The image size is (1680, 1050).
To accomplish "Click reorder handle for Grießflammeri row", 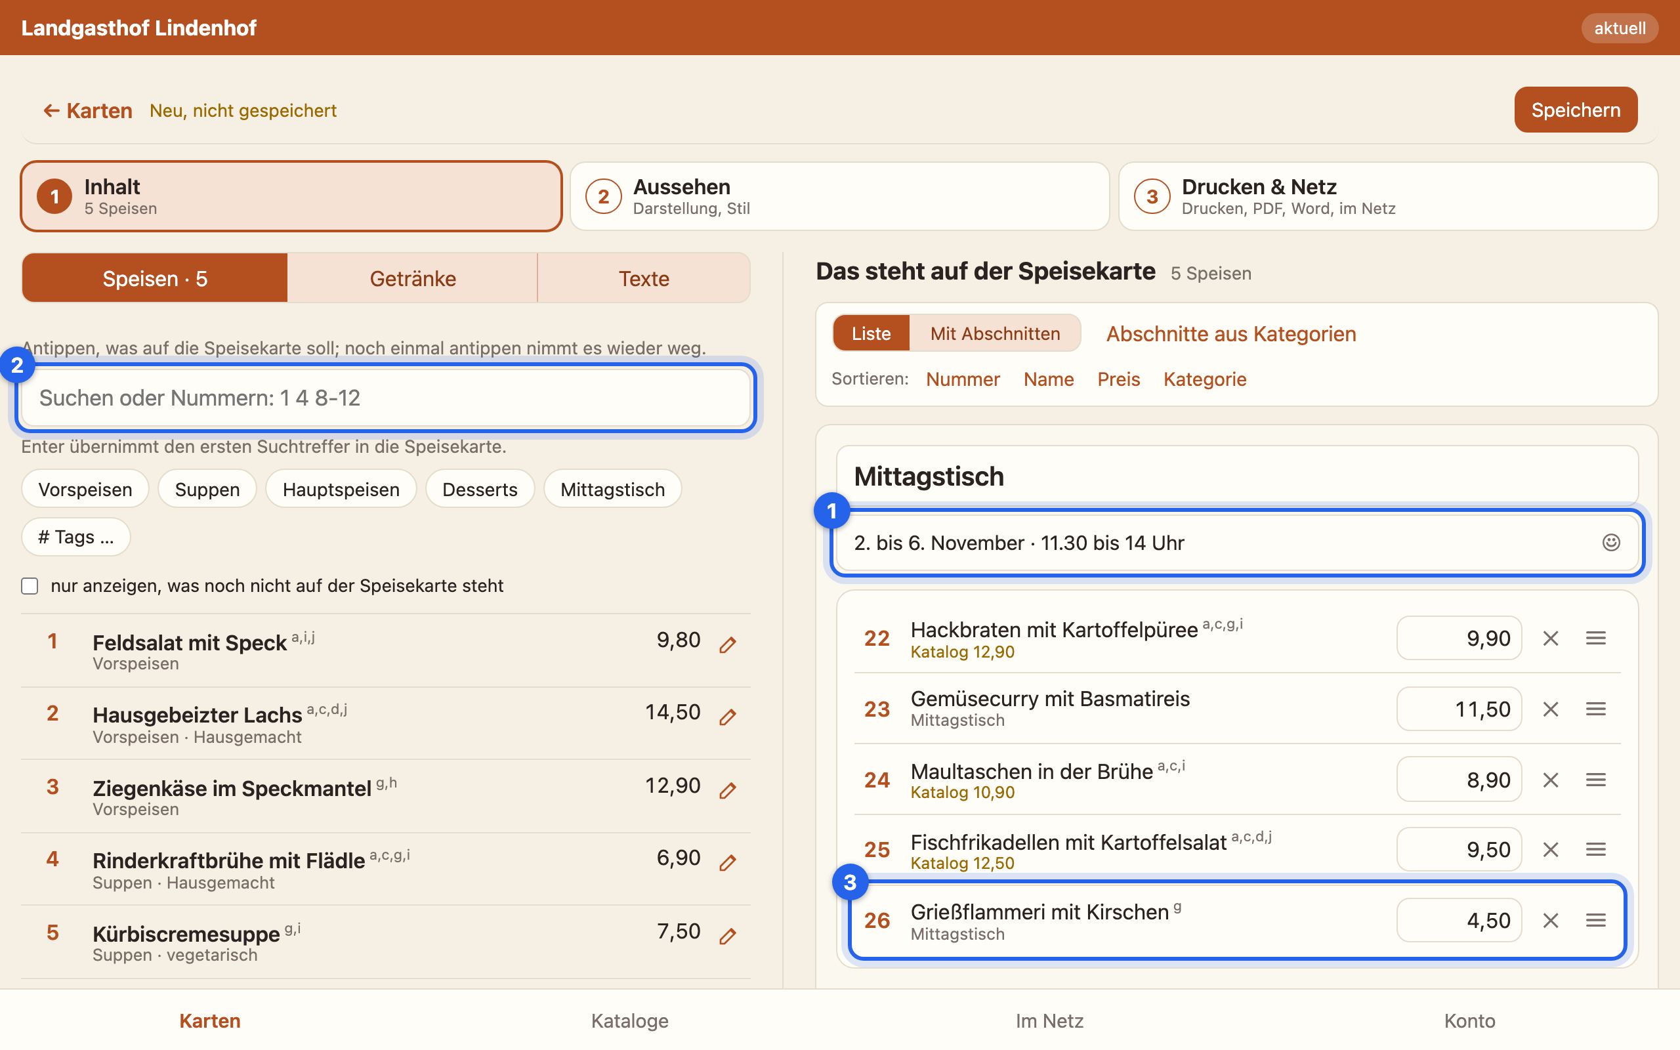I will coord(1595,920).
